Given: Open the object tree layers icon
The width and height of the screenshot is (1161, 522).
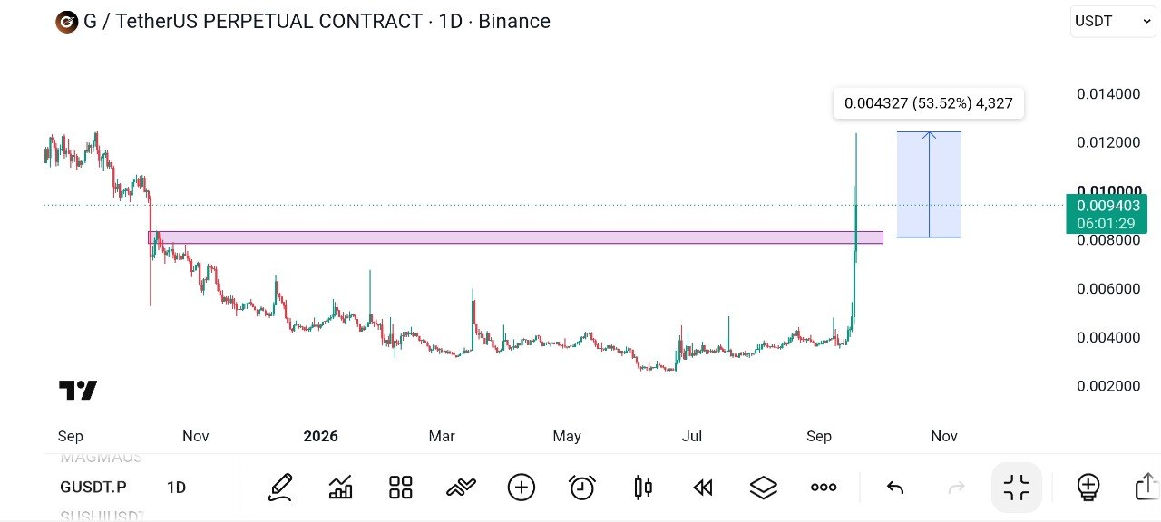Looking at the screenshot, I should click(764, 488).
